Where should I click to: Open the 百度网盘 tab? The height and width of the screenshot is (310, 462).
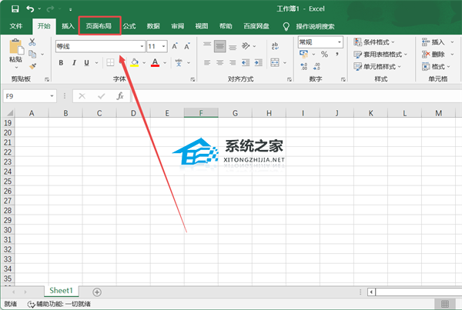click(x=256, y=26)
